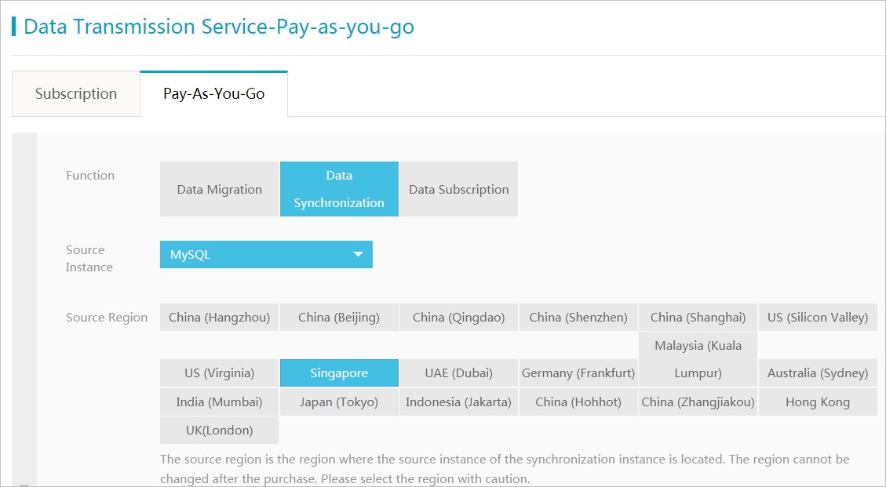Choose India (Mumbai) region
The width and height of the screenshot is (886, 487).
coord(219,402)
